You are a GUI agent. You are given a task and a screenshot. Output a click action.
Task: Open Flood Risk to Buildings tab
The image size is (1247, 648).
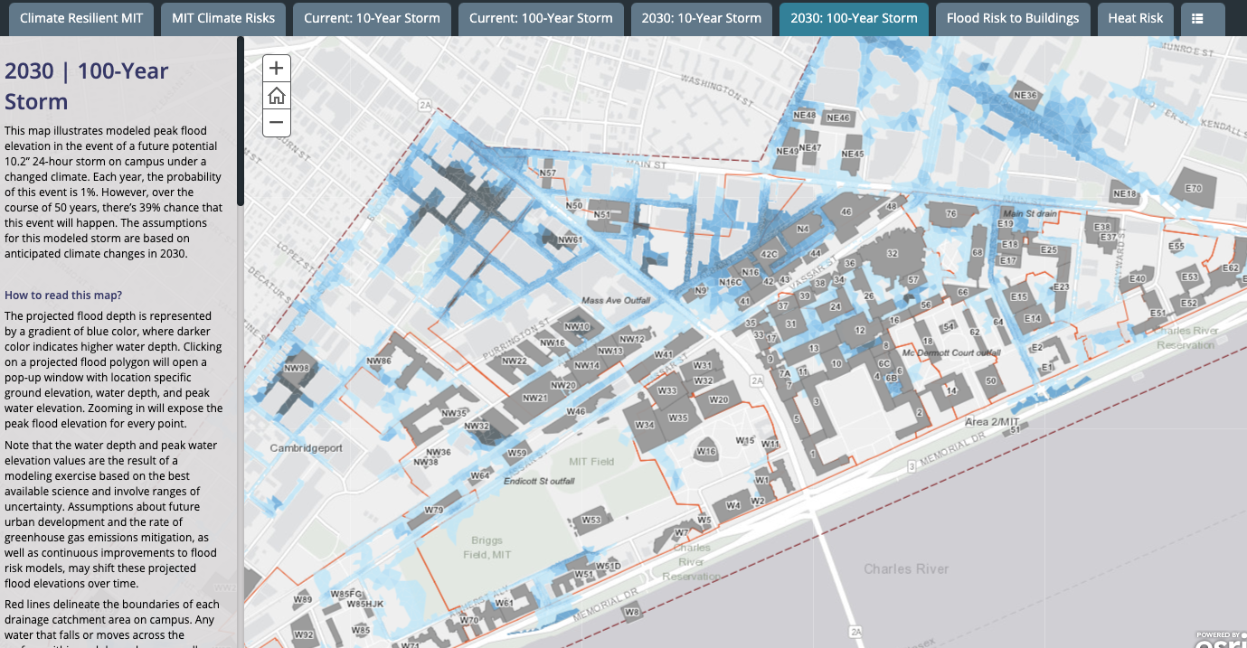(x=1013, y=18)
